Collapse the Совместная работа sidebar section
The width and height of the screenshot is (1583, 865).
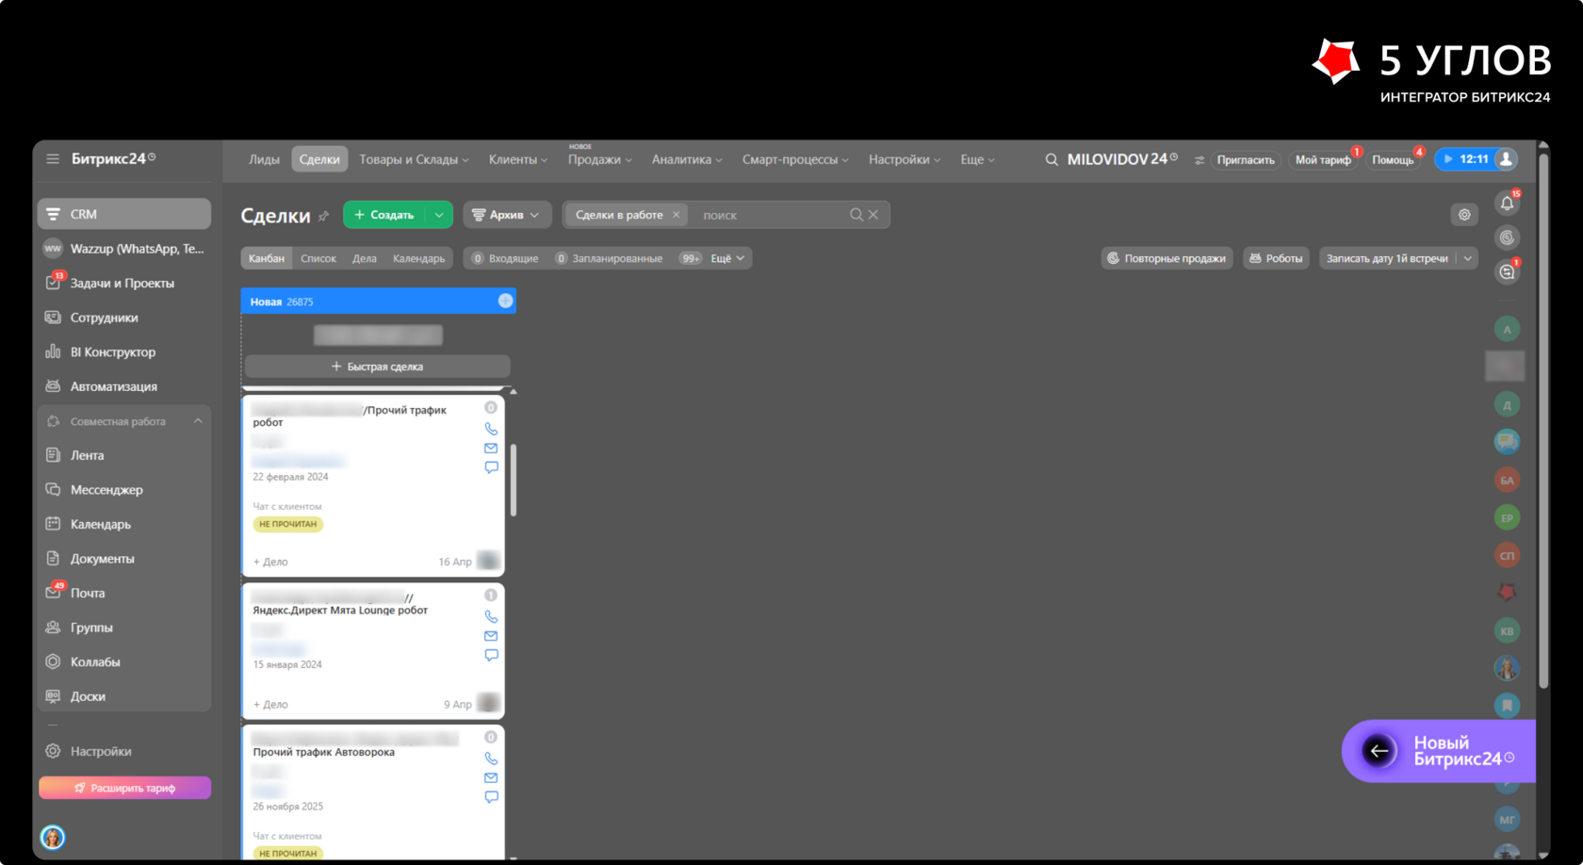coord(198,421)
